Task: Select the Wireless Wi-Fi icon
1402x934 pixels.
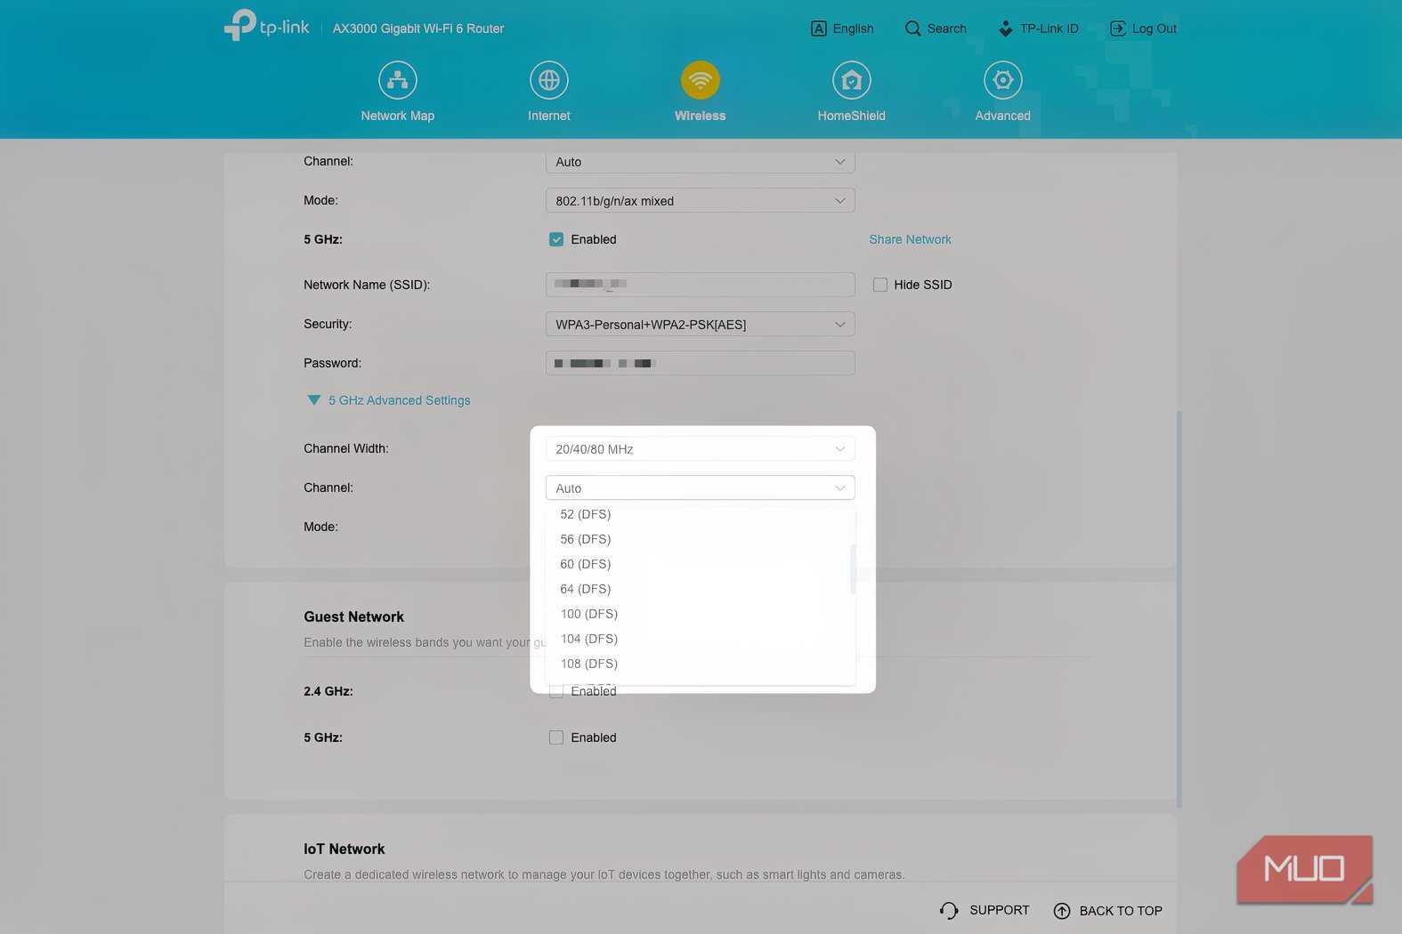Action: [701, 80]
